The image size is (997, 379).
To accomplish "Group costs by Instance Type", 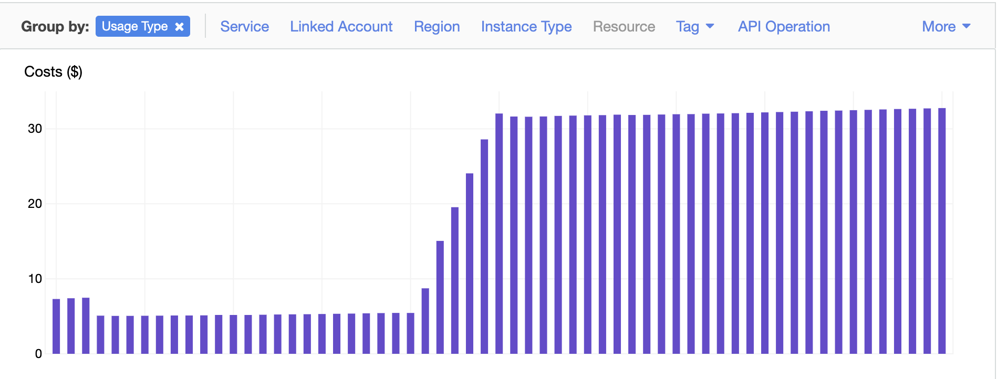I will coord(526,27).
